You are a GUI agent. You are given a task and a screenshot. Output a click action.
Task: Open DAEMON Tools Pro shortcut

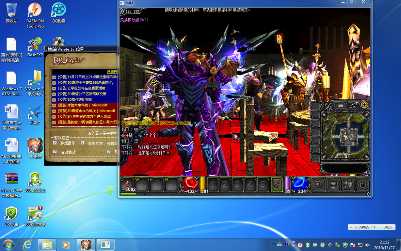click(35, 15)
